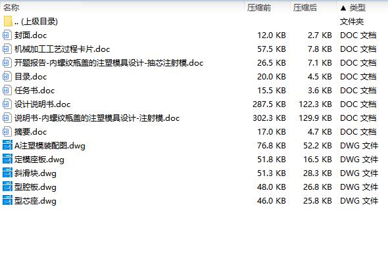
Task: Select 开题报告-内螺纹瓶盖的注塑模具设计-抽芯注射模.doc
Action: [109, 63]
